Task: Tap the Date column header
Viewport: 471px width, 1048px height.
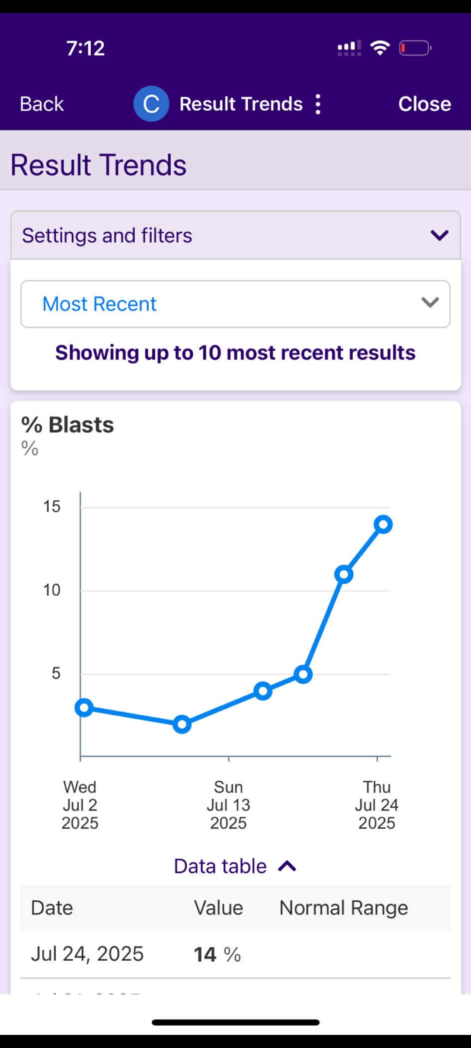Action: (52, 908)
